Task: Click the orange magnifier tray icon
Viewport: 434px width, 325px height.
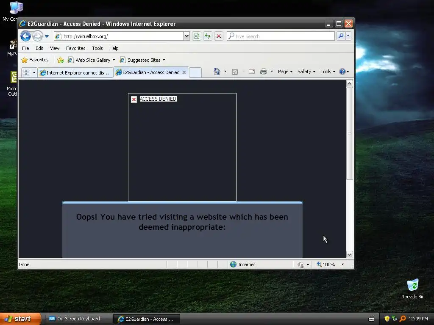Action: point(403,319)
